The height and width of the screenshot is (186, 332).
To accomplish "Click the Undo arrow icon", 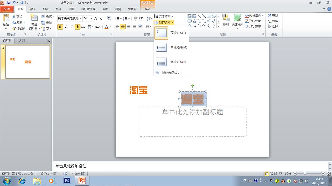I will [14, 3].
